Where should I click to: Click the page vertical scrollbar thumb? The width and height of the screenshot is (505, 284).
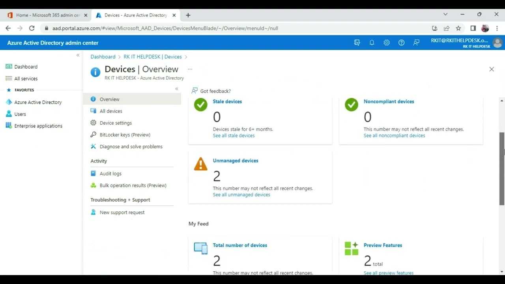[502, 168]
